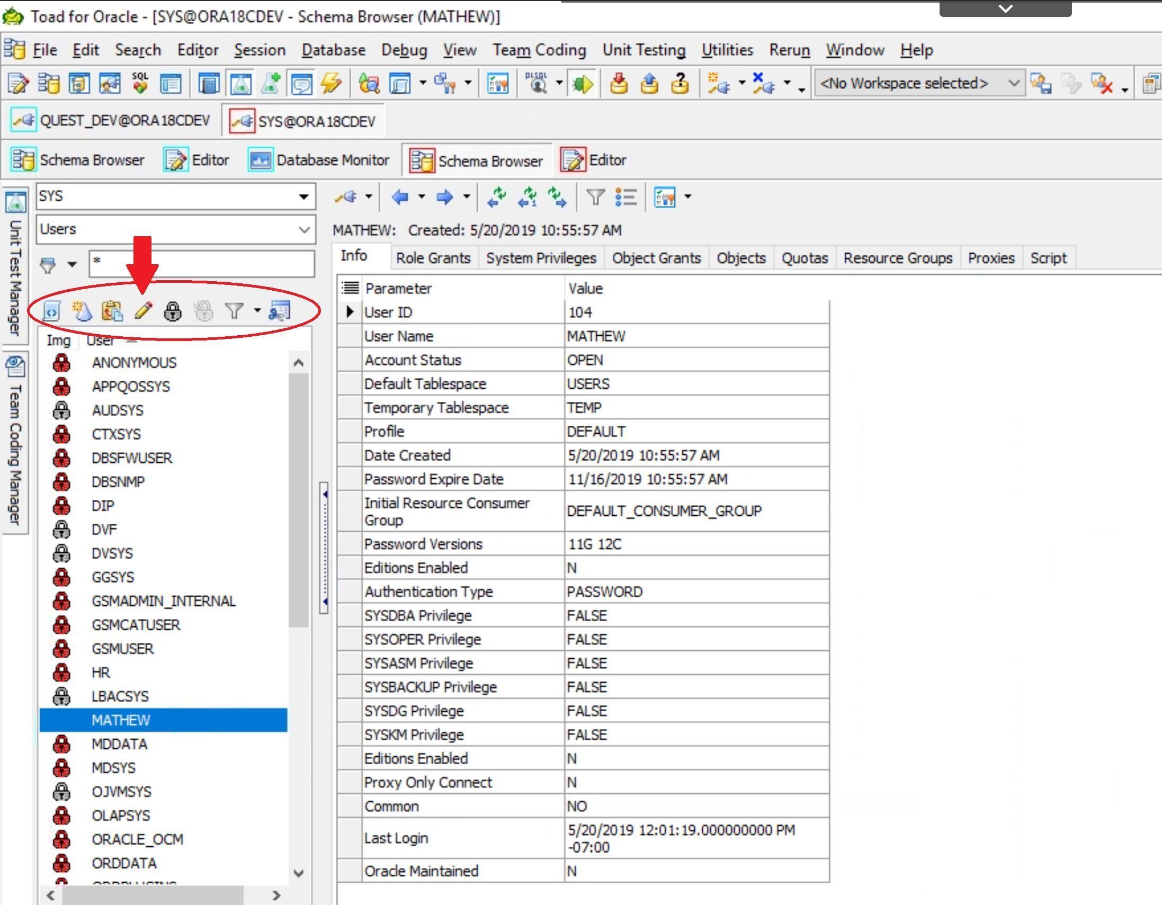This screenshot has width=1162, height=905.
Task: Open the Database menu
Action: pyautogui.click(x=334, y=50)
